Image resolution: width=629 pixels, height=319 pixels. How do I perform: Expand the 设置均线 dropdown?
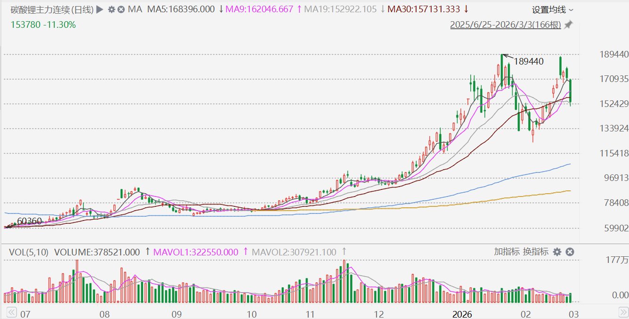(553, 9)
